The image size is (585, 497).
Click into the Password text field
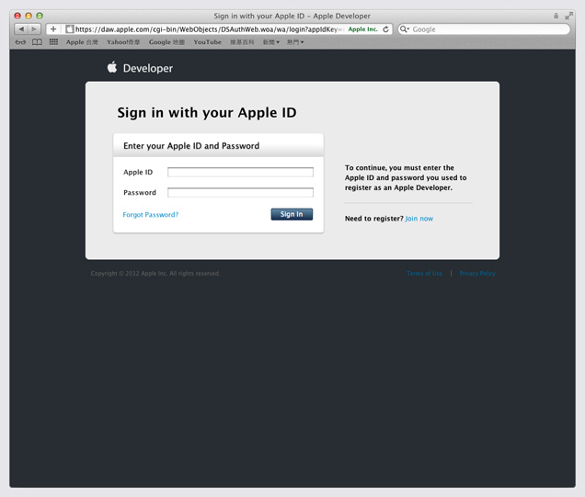[x=240, y=192]
